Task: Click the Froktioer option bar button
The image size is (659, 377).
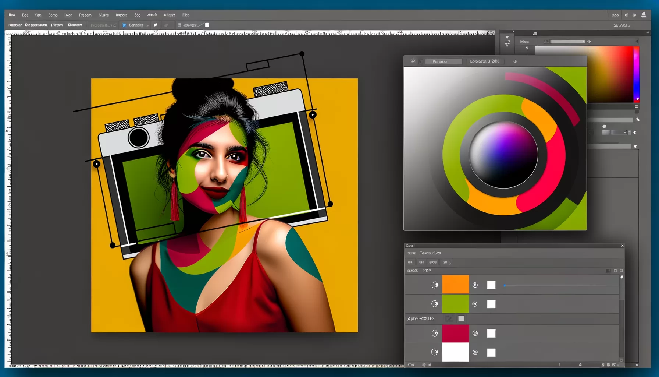Action: tap(15, 25)
